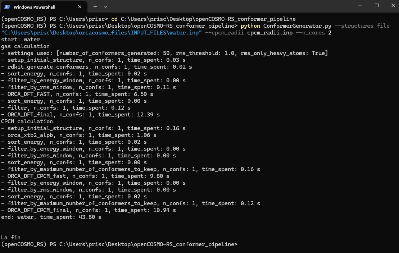Click the ORCA_DFT_CPCM_final output line

[x=89, y=210]
